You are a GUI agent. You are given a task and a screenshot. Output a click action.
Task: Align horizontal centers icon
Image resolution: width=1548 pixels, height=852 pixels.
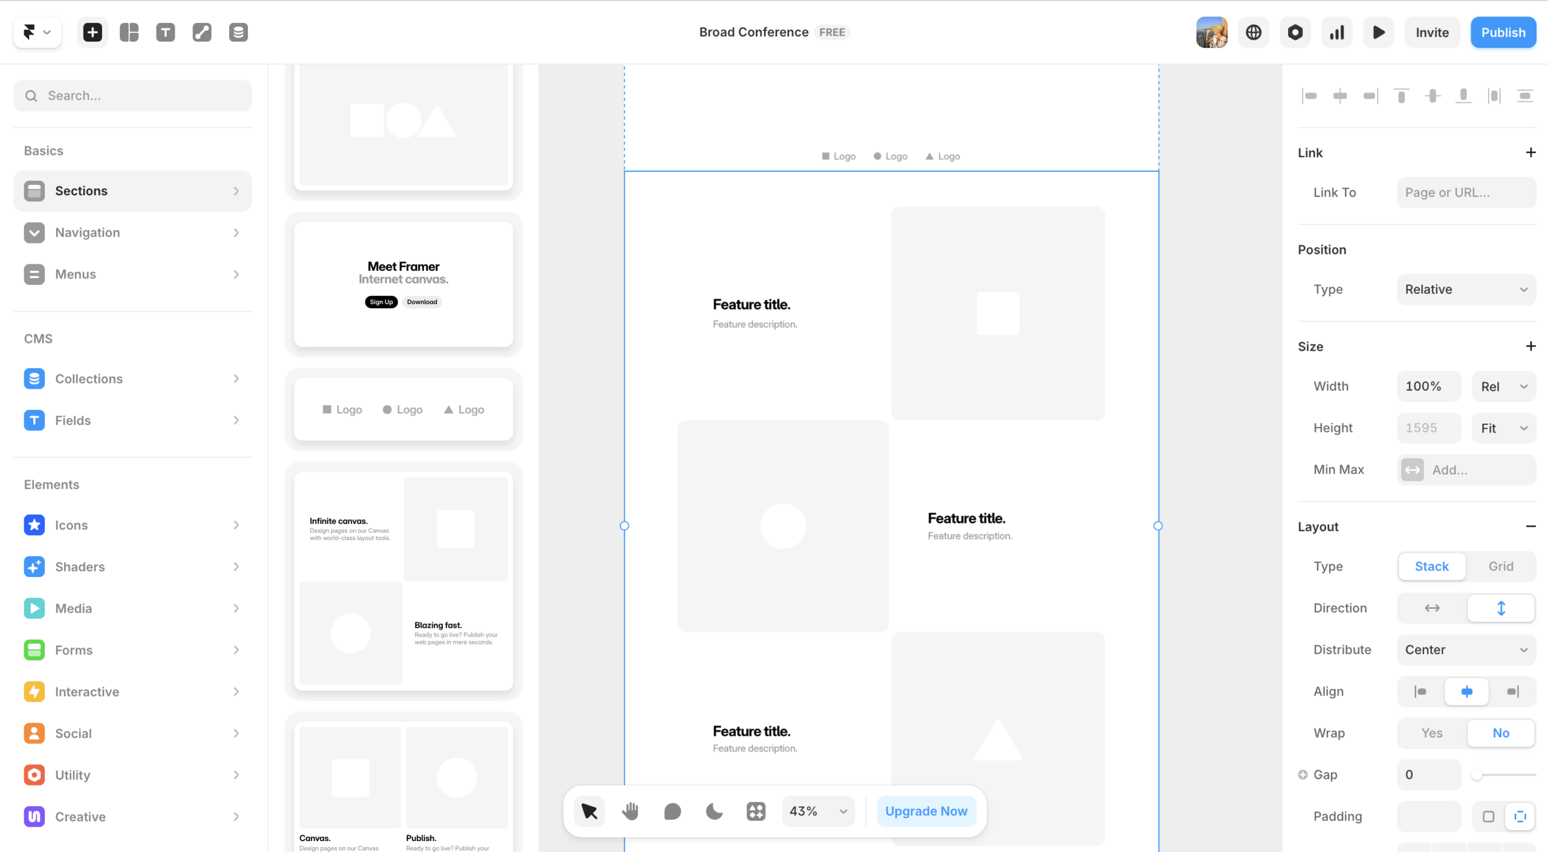(x=1340, y=96)
